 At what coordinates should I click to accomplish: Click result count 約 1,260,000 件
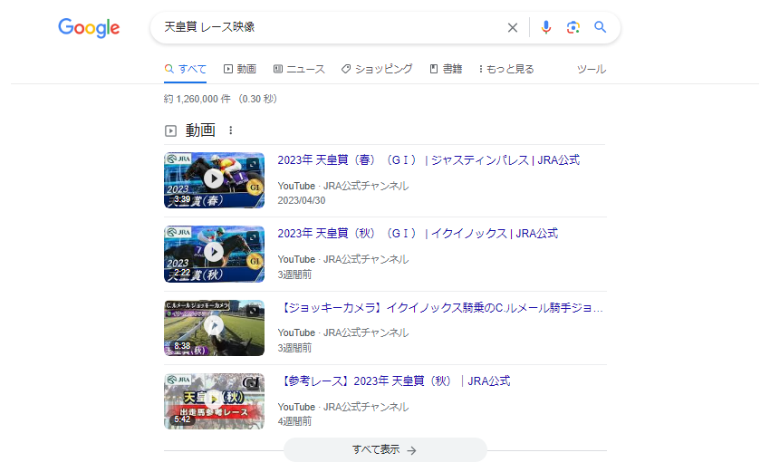point(197,100)
